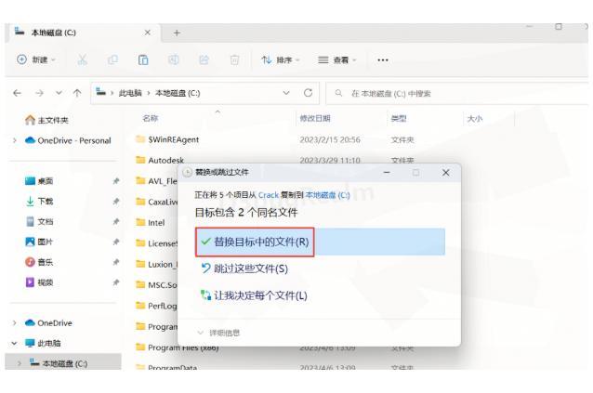593x393 pixels.
Task: Unpin 桌面 using its pin icon
Action: coord(116,181)
